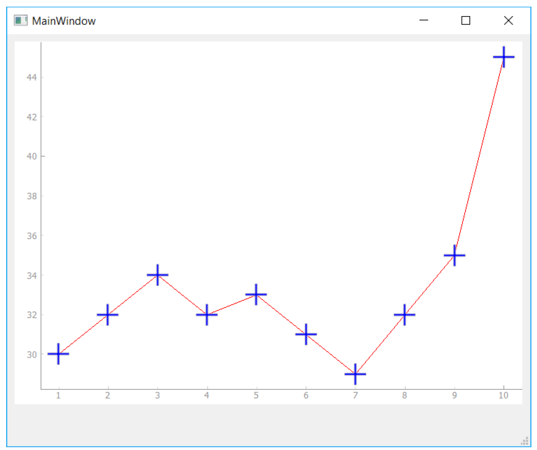
Task: Click the red line between points 9 and 10
Action: [479, 156]
